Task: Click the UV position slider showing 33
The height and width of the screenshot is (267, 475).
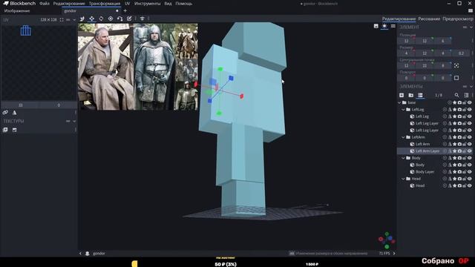Action: (20, 105)
